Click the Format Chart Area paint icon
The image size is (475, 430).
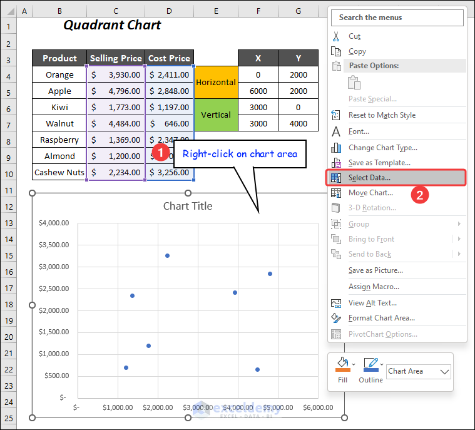tap(336, 318)
